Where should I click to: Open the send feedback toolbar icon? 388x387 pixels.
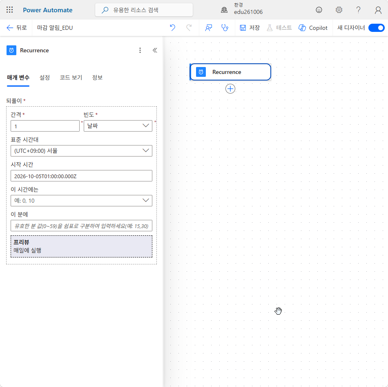(209, 28)
